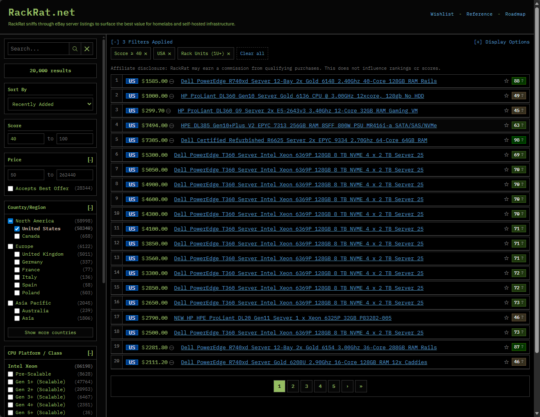Toggle the North America region checkbox
This screenshot has height=417, width=540.
point(11,221)
